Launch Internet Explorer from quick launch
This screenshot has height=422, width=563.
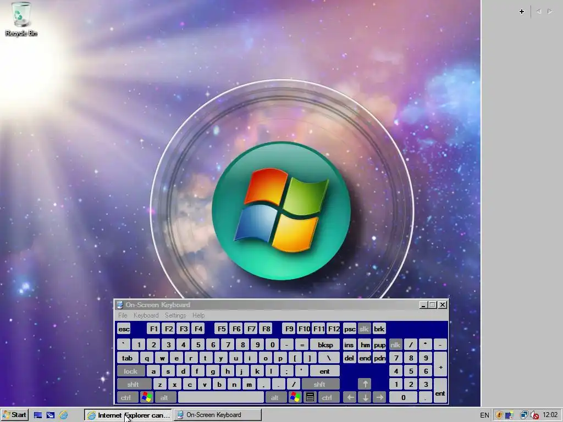[64, 415]
